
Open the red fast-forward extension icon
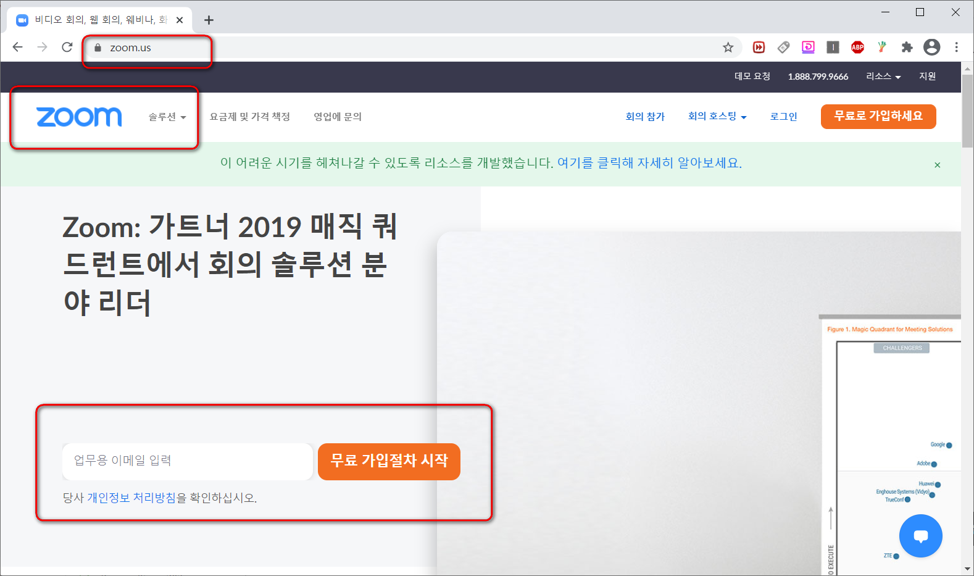pyautogui.click(x=759, y=47)
